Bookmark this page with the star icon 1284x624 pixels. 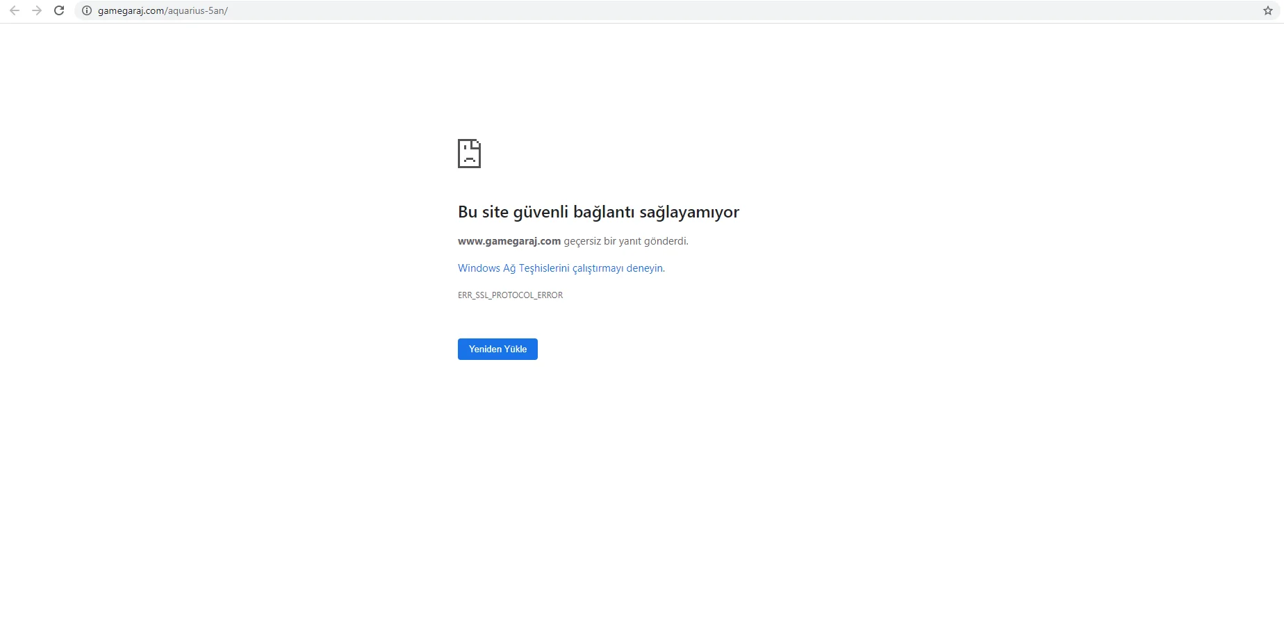1267,10
